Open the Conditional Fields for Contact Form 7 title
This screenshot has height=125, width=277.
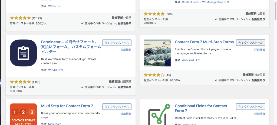pyautogui.click(x=201, y=109)
